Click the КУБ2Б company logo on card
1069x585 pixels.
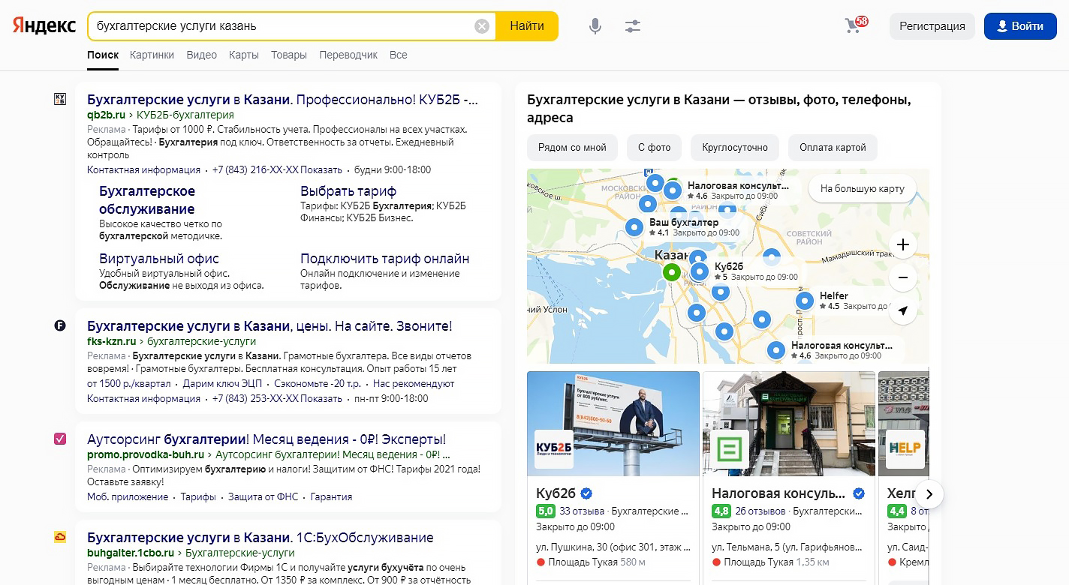553,449
